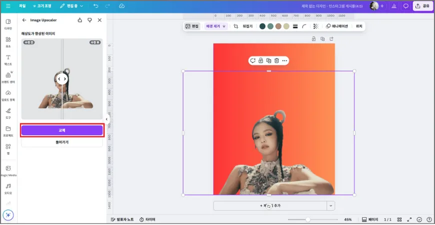This screenshot has height=225, width=435.
Task: Open the line weight icon in the toolbar
Action: pos(295,26)
